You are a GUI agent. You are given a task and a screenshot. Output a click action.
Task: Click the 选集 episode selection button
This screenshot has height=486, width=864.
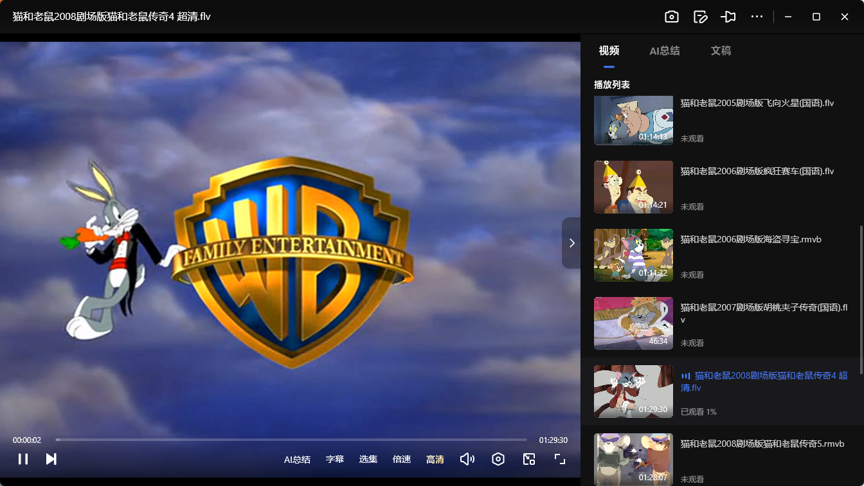click(x=368, y=459)
